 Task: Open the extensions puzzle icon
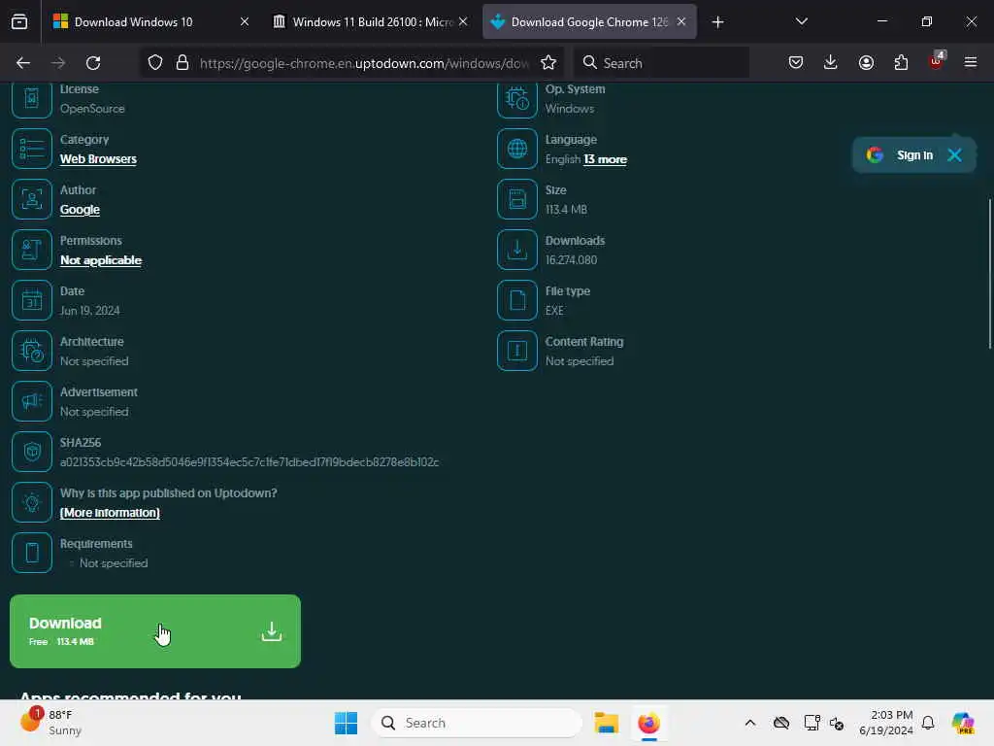pyautogui.click(x=901, y=63)
